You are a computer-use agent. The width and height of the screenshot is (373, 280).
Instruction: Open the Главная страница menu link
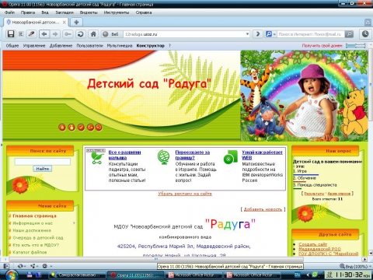pos(34,215)
